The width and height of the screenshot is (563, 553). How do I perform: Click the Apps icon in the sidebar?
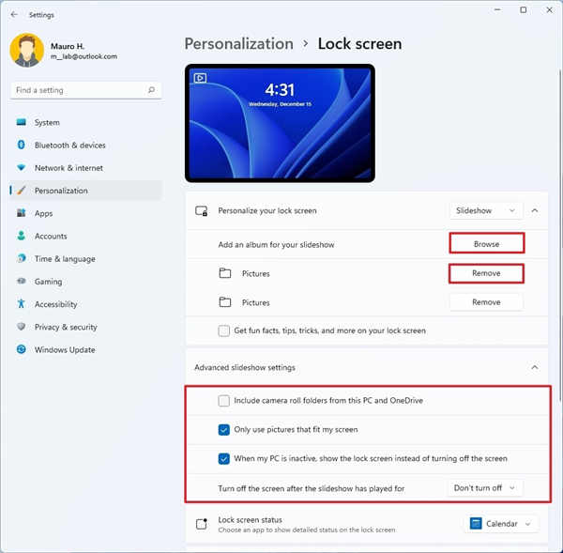click(22, 213)
